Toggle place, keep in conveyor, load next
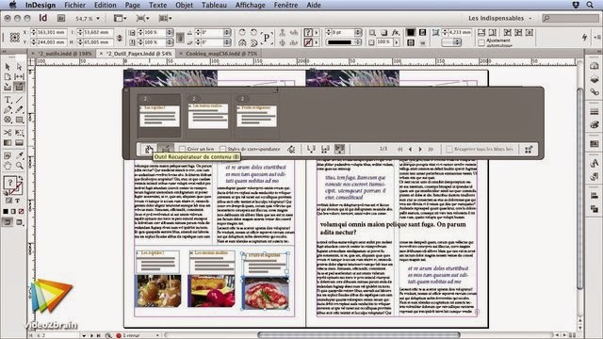Image resolution: width=603 pixels, height=339 pixels. point(339,149)
